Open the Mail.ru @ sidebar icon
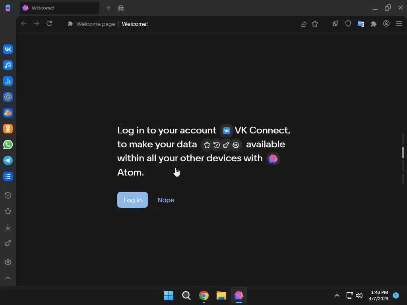407x305 pixels. click(8, 97)
